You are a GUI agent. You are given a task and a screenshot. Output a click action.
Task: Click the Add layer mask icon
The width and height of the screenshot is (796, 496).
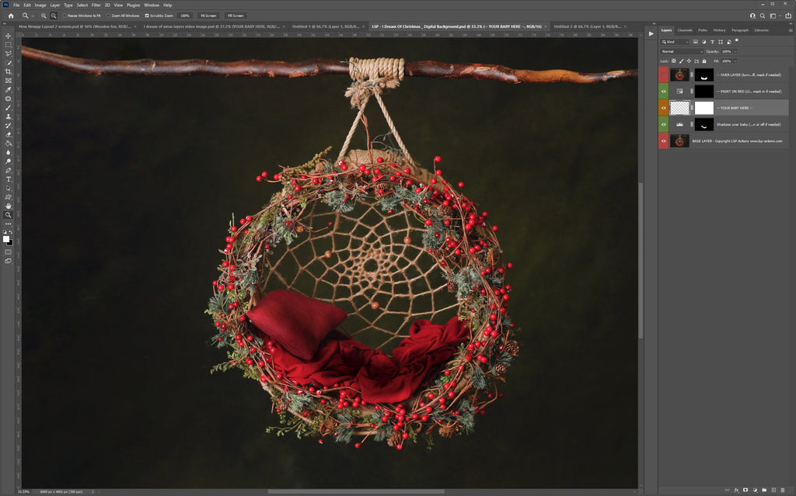click(x=745, y=490)
